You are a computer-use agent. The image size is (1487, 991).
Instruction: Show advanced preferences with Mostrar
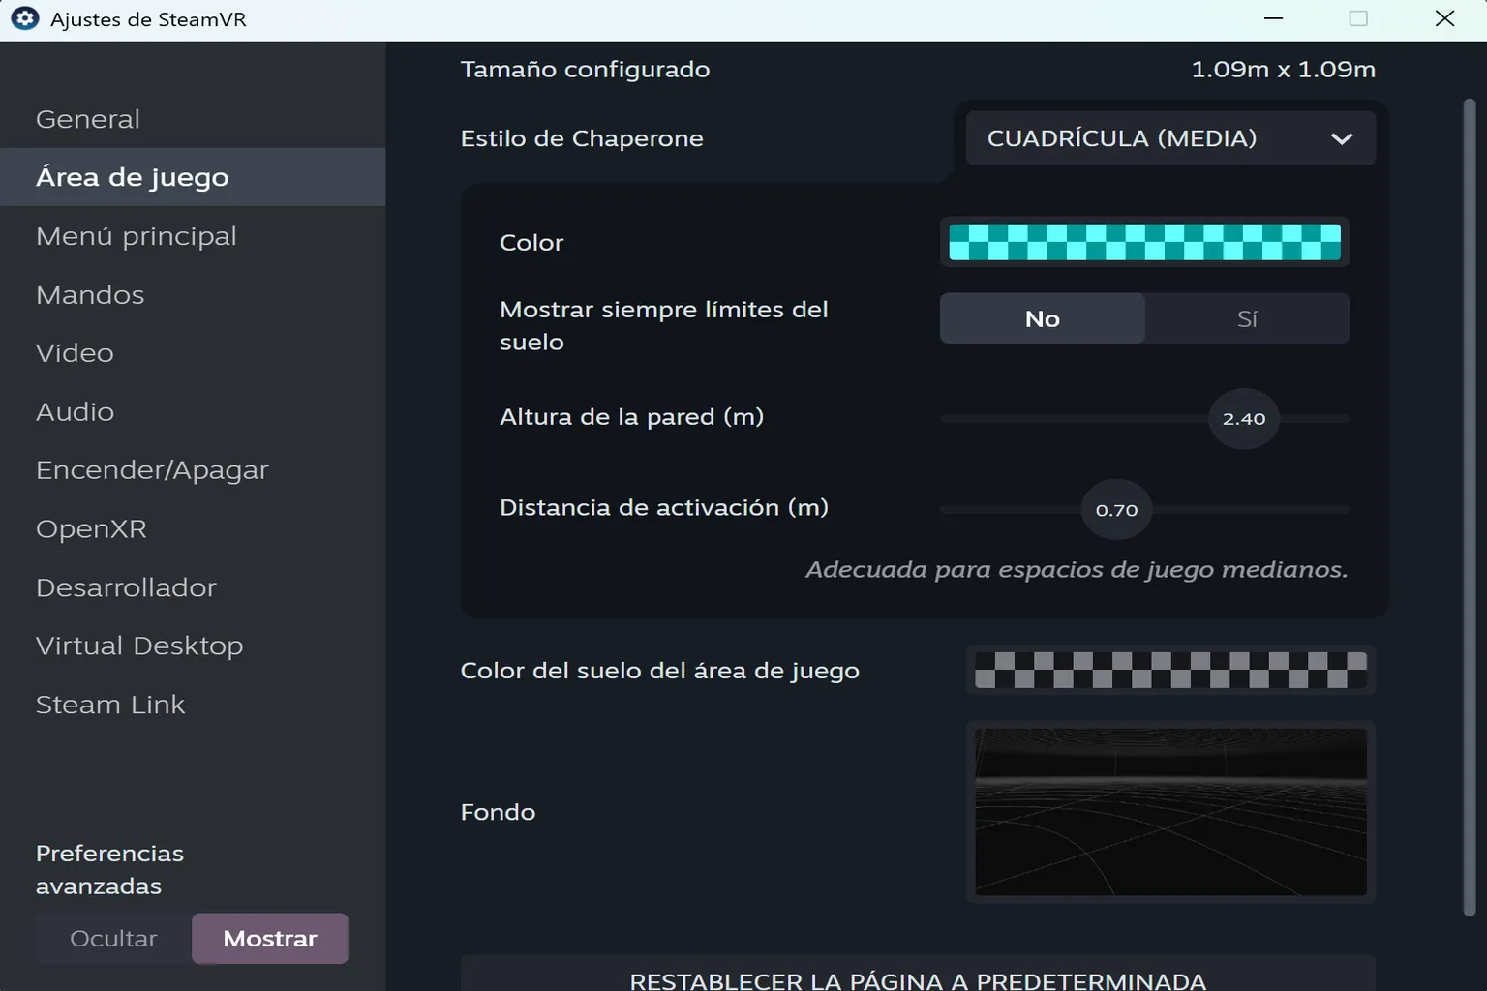click(270, 939)
